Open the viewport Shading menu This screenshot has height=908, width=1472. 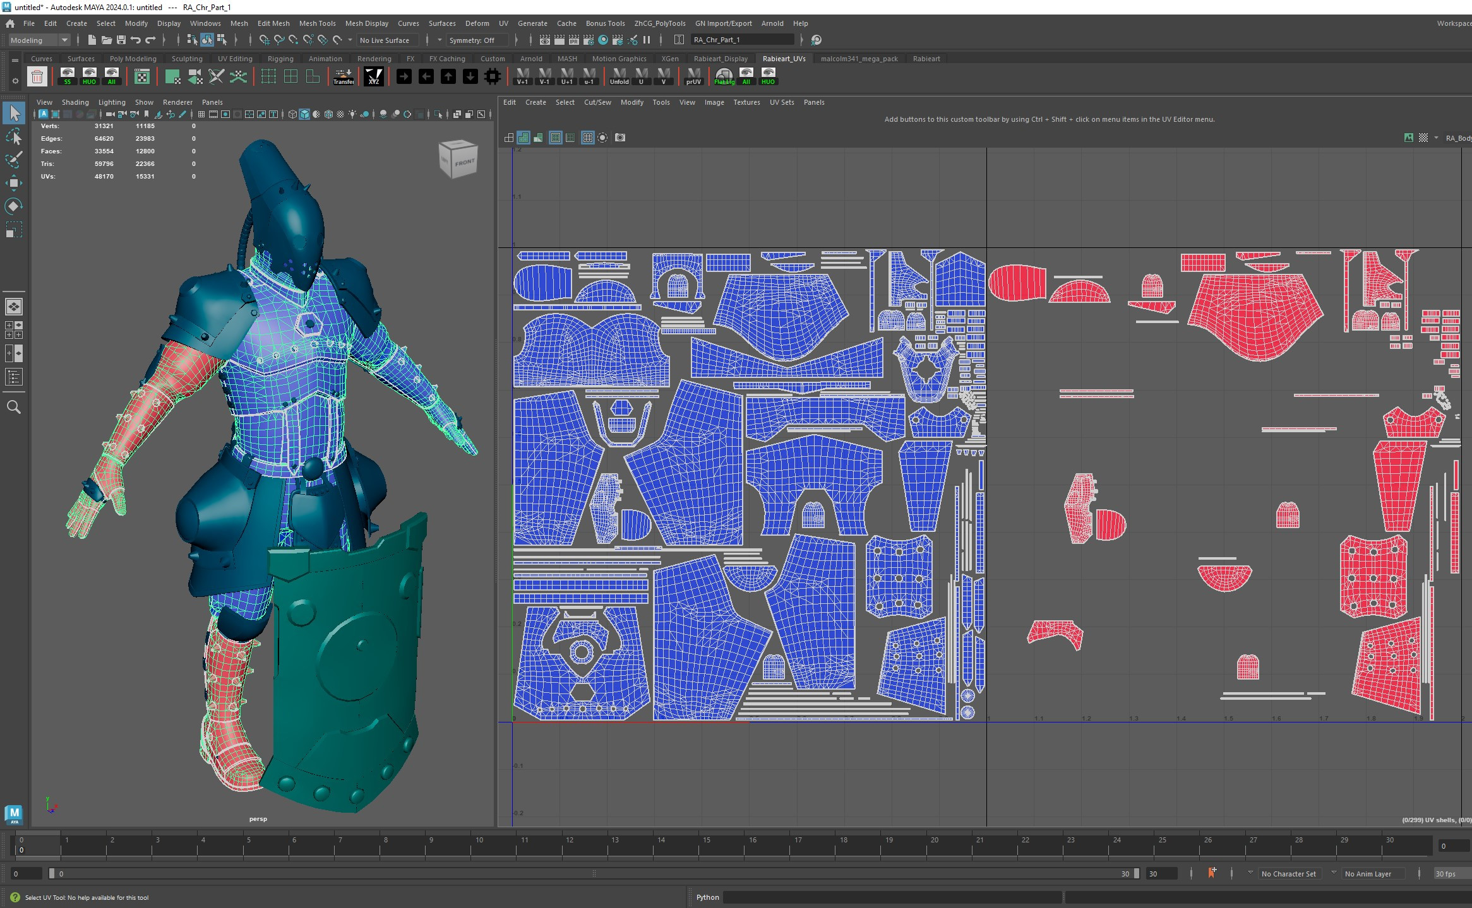pos(75,102)
